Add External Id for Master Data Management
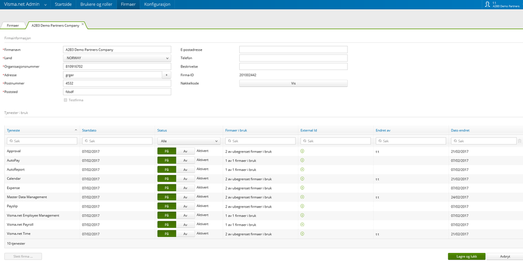Screen dimensions: 523x265 point(302,197)
